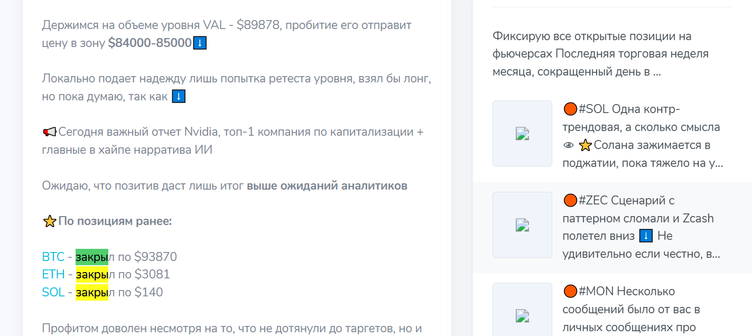This screenshot has height=336, width=752.
Task: Click the 'Профитом доволен' paragraph
Action: click(x=231, y=328)
